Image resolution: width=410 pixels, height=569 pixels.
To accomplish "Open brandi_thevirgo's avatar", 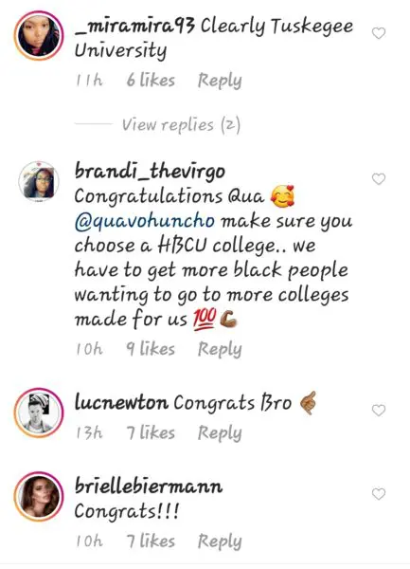I will pos(39,181).
